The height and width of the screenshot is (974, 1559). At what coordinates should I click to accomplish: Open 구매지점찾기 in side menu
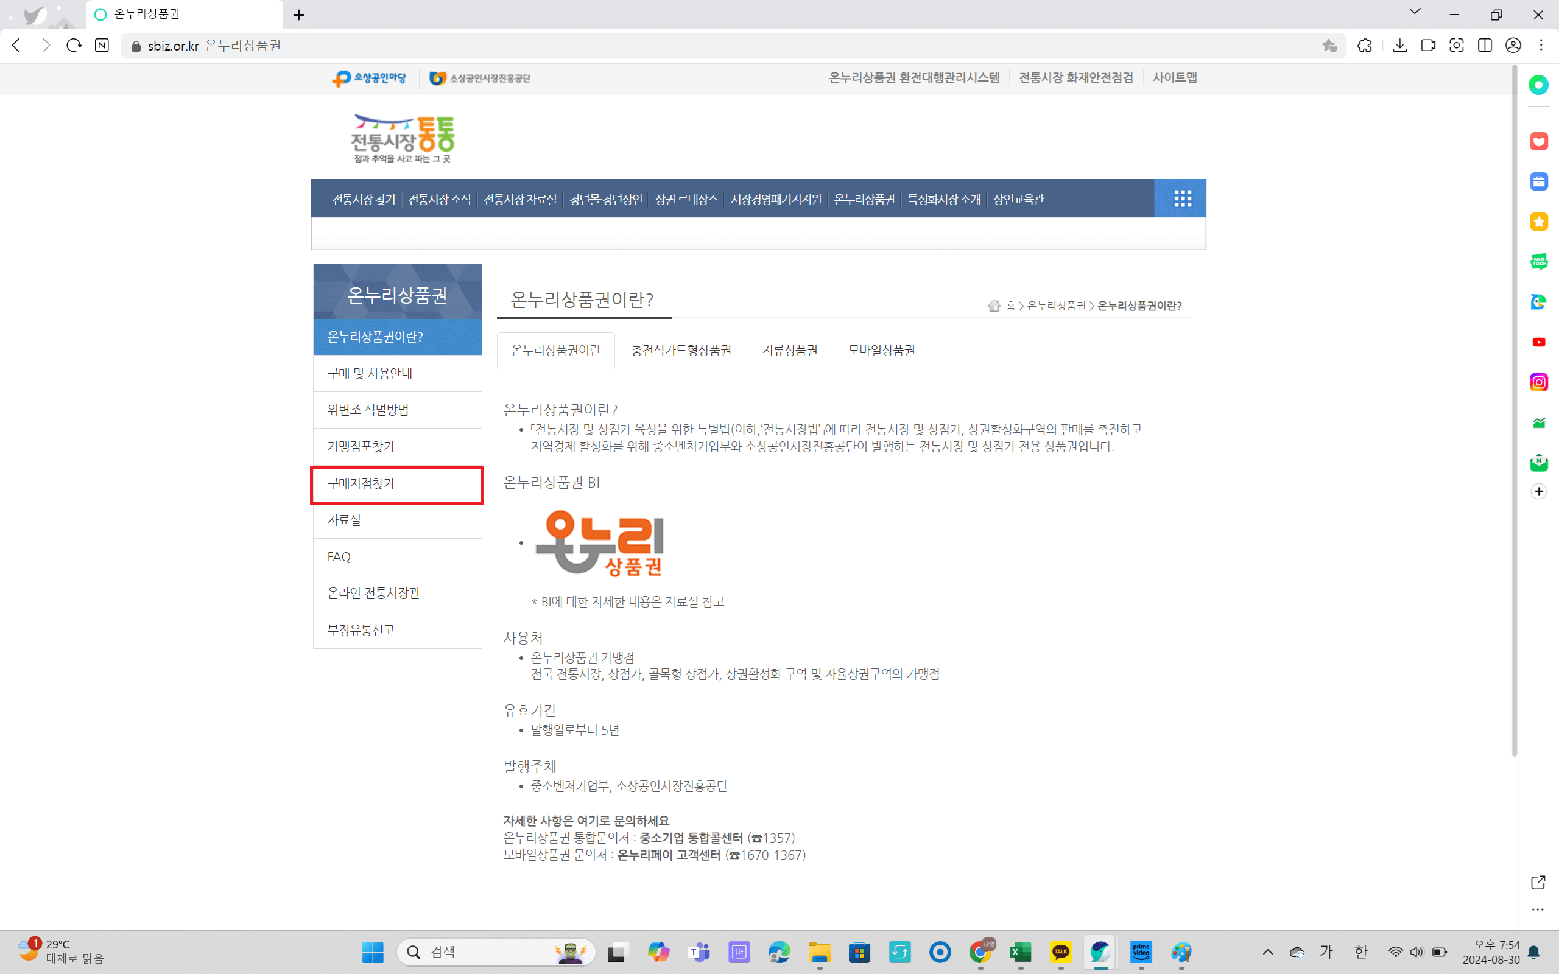(398, 484)
